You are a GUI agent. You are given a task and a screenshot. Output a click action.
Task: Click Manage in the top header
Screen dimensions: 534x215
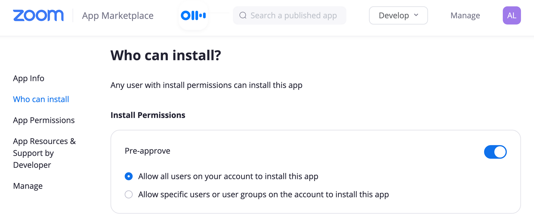click(465, 15)
